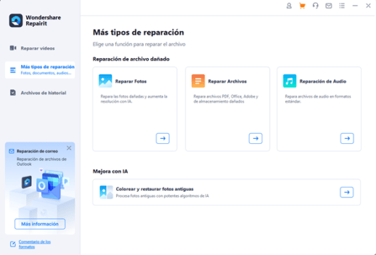376x255 pixels.
Task: Click the 'Mejora con IA' section heading
Action: point(110,171)
